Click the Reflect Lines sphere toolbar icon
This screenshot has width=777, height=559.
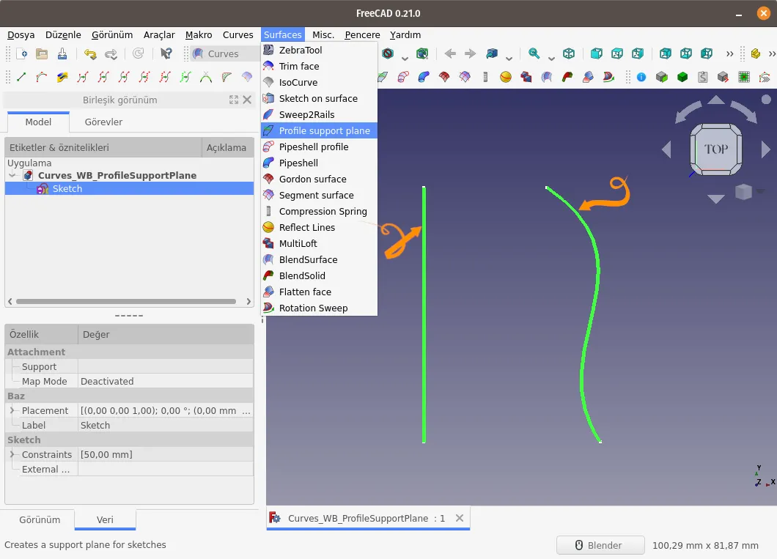(506, 77)
